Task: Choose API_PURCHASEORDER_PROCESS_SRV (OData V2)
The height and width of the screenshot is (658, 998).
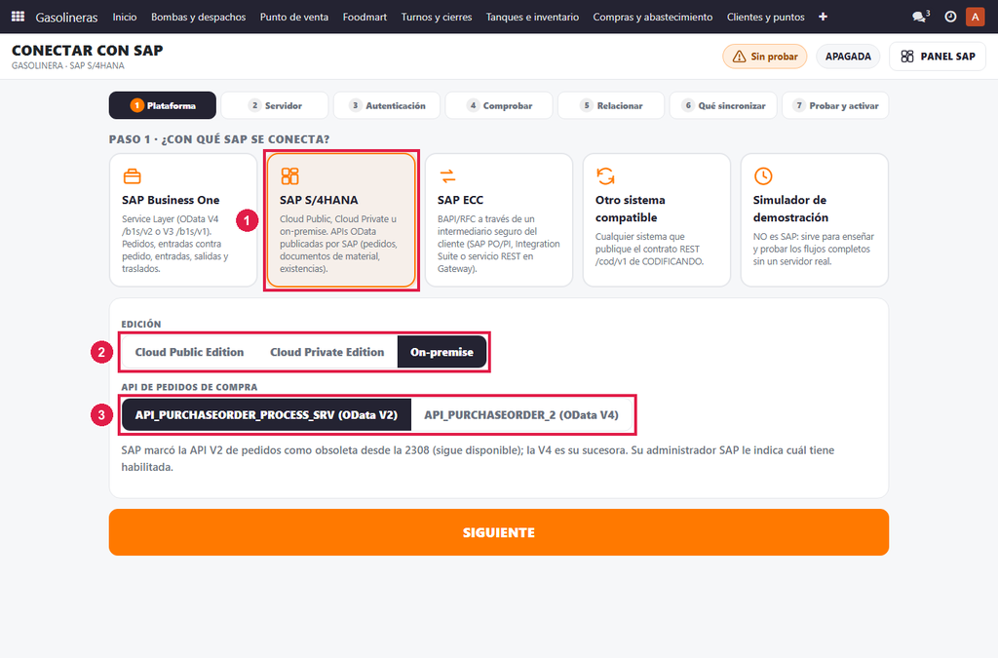Action: pos(266,415)
